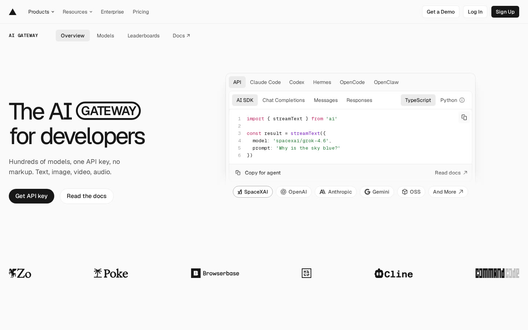This screenshot has height=330, width=528.
Task: Switch to the Codex tab
Action: (x=297, y=82)
